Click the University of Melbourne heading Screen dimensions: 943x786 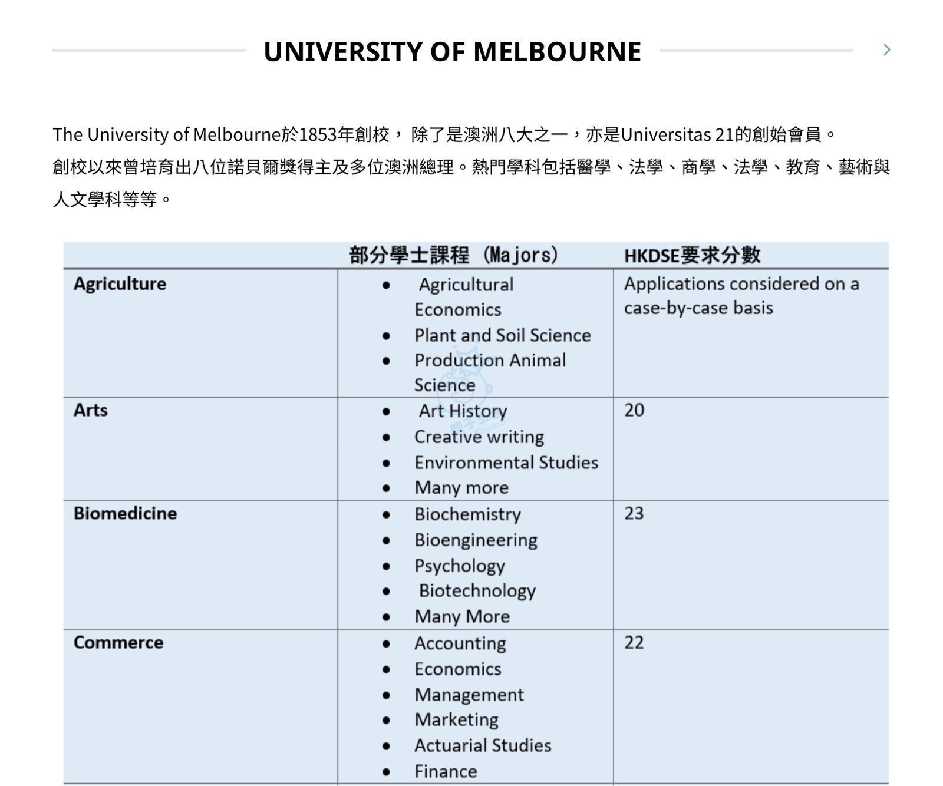tap(452, 52)
